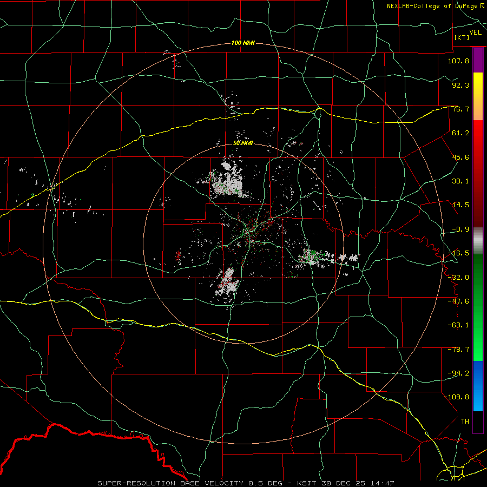This screenshot has width=487, height=487.
Task: Click the 61.2 value on the velocity scale
Action: [x=460, y=133]
